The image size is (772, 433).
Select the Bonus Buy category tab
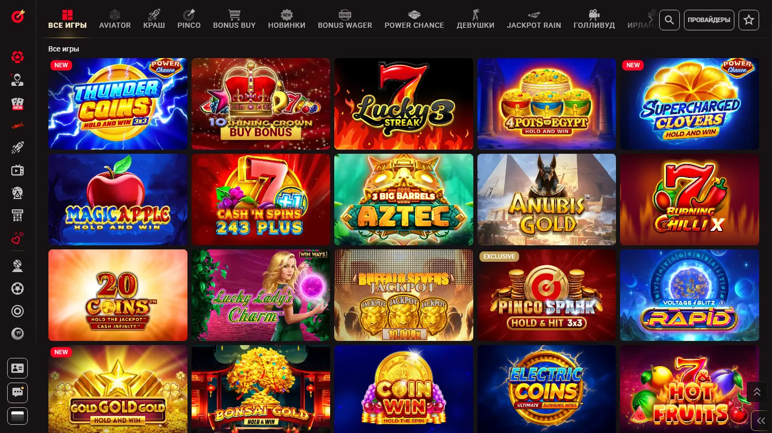(x=234, y=19)
